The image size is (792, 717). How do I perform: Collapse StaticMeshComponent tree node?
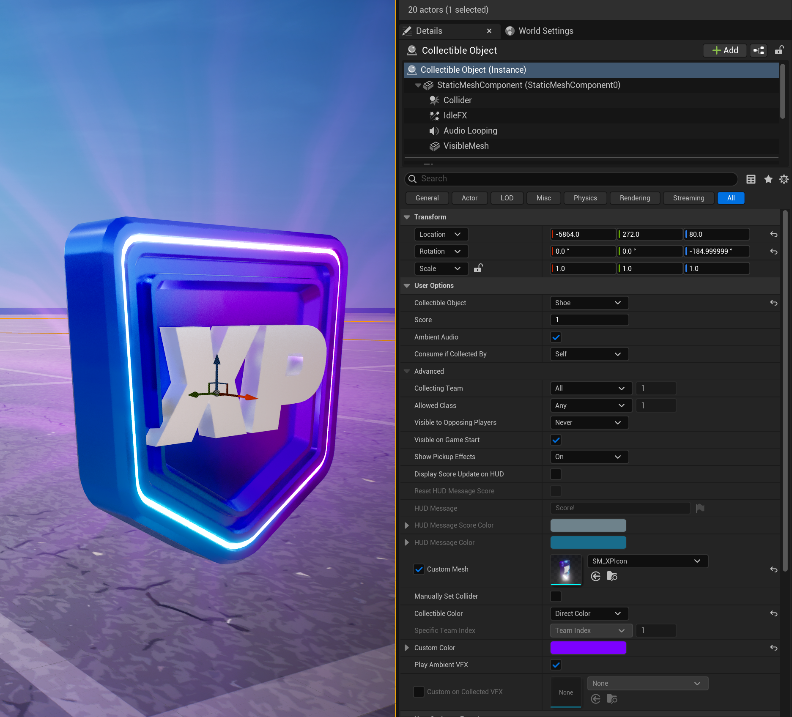coord(418,85)
